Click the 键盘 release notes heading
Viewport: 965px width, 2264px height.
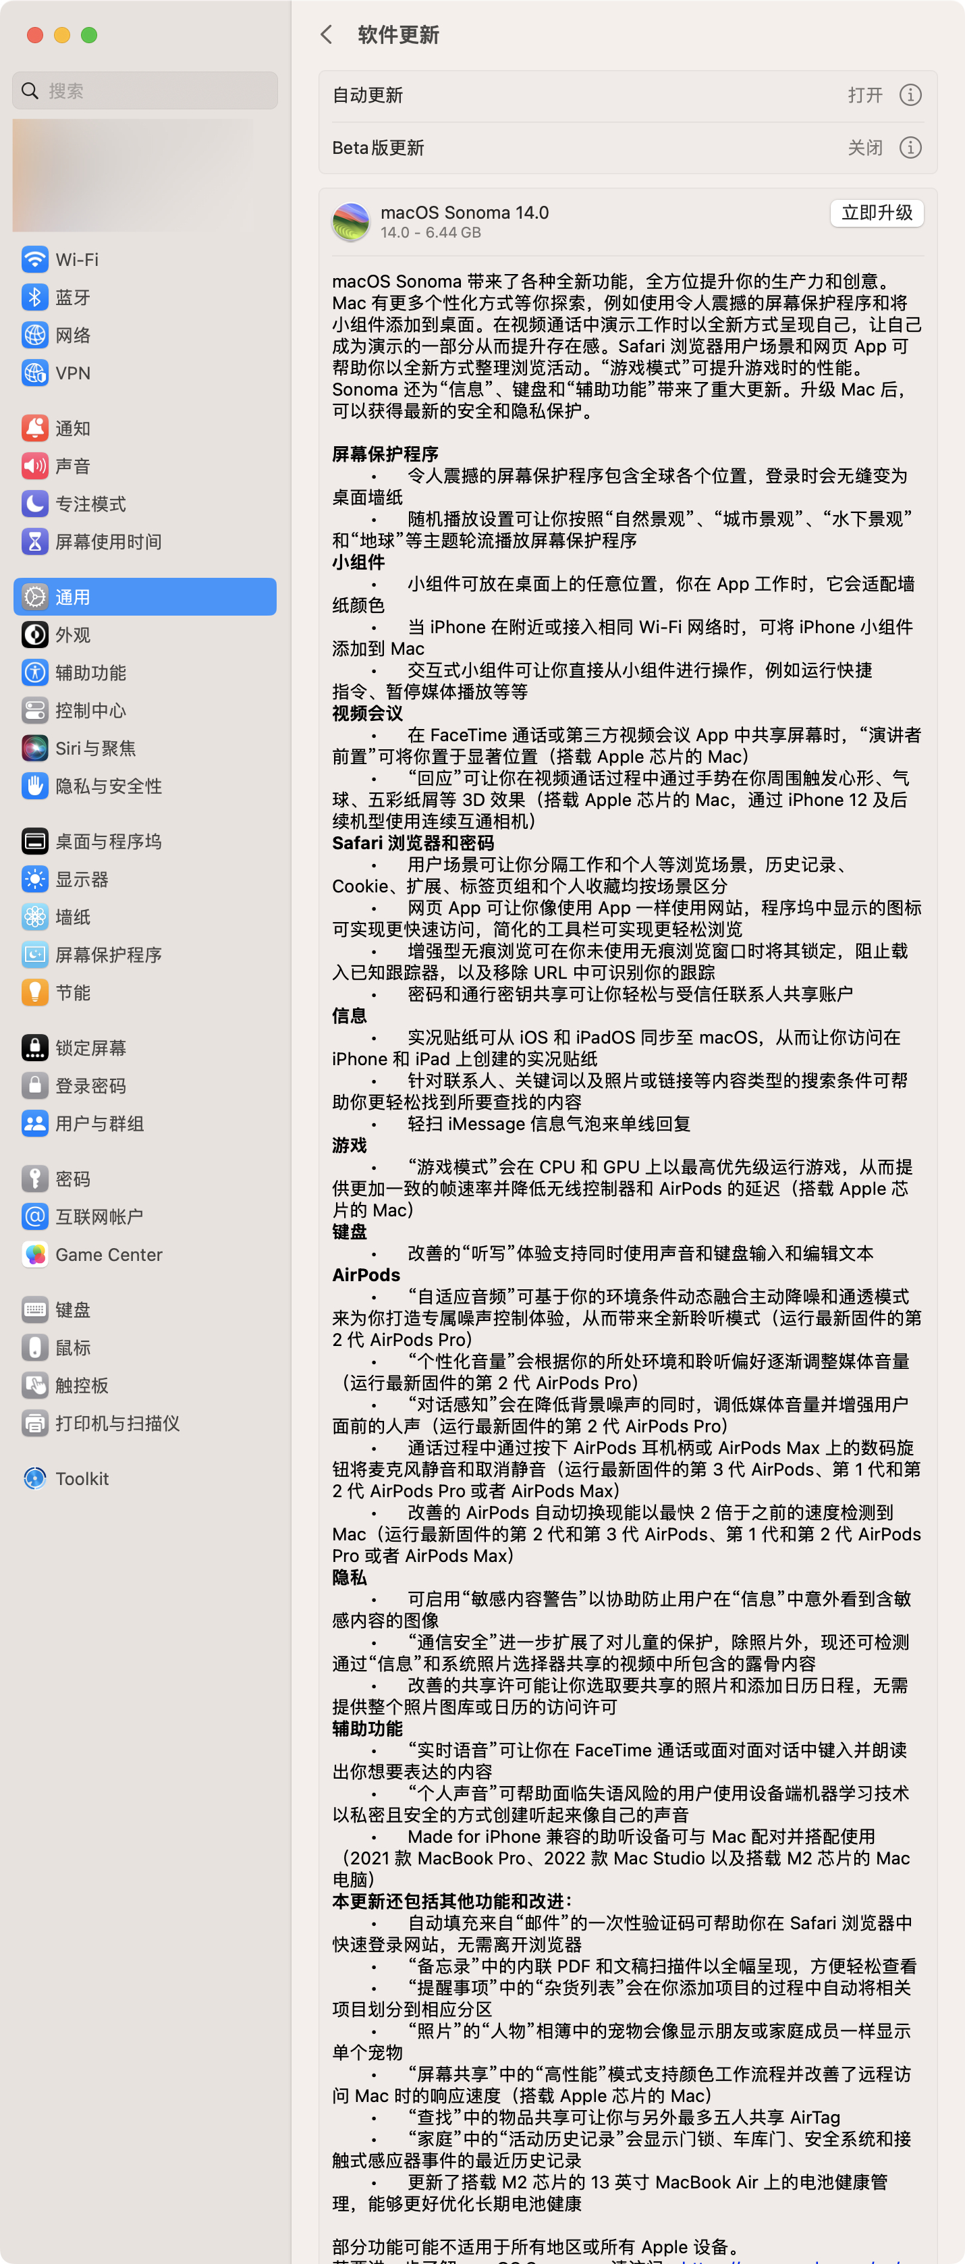coord(349,1232)
